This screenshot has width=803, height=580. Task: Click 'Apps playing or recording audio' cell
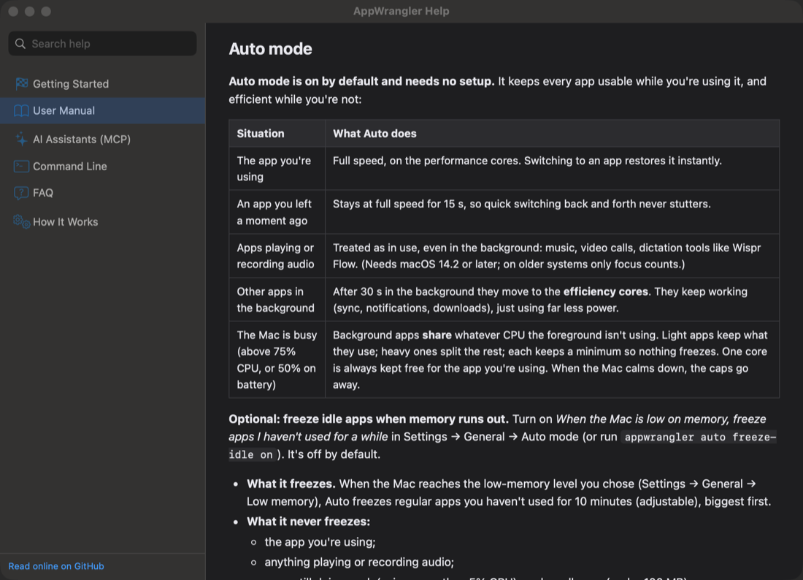[x=277, y=256]
